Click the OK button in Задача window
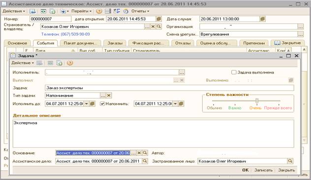 [x=246, y=170]
